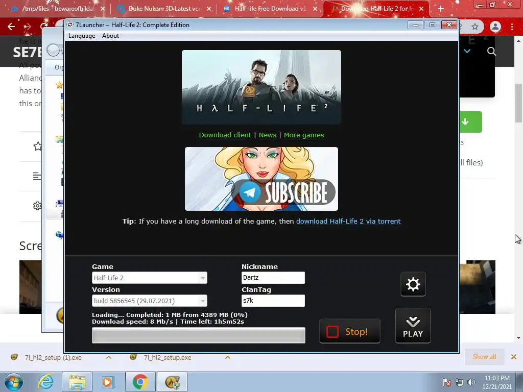Click the webpage list lines icon at left
Screen dimensions: 523x392
[x=37, y=176]
